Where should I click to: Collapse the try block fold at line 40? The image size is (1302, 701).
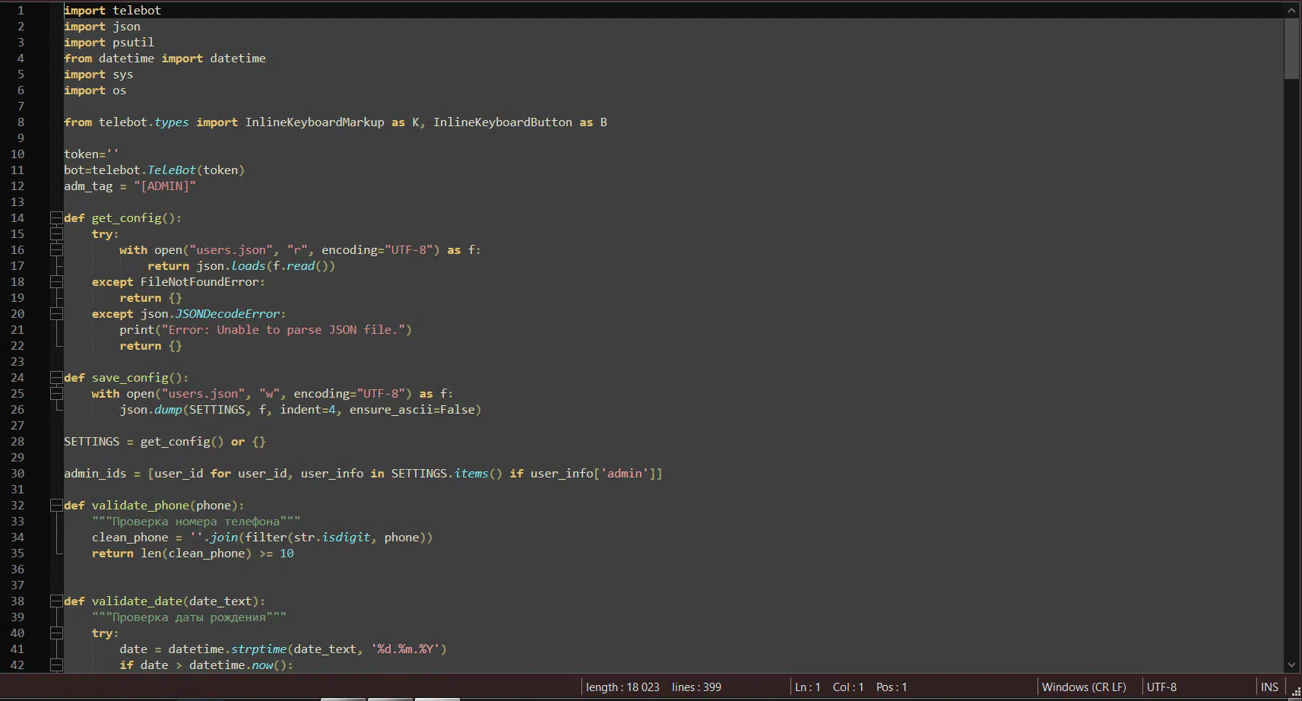[56, 633]
